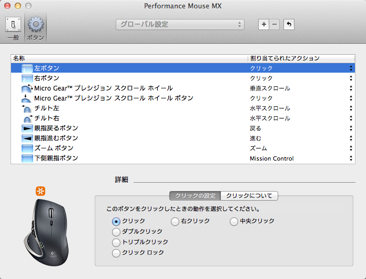Switch to the クリックの設定 tab

[195, 196]
